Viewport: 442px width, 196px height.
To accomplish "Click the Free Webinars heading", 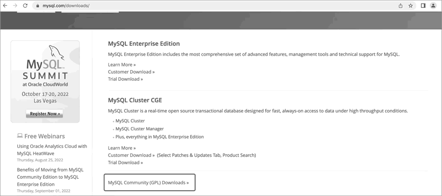I will click(45, 136).
